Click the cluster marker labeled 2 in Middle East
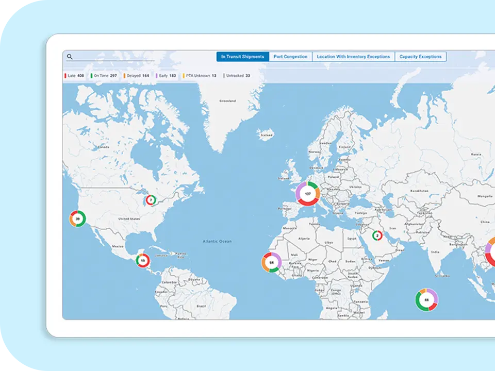 [x=377, y=235]
